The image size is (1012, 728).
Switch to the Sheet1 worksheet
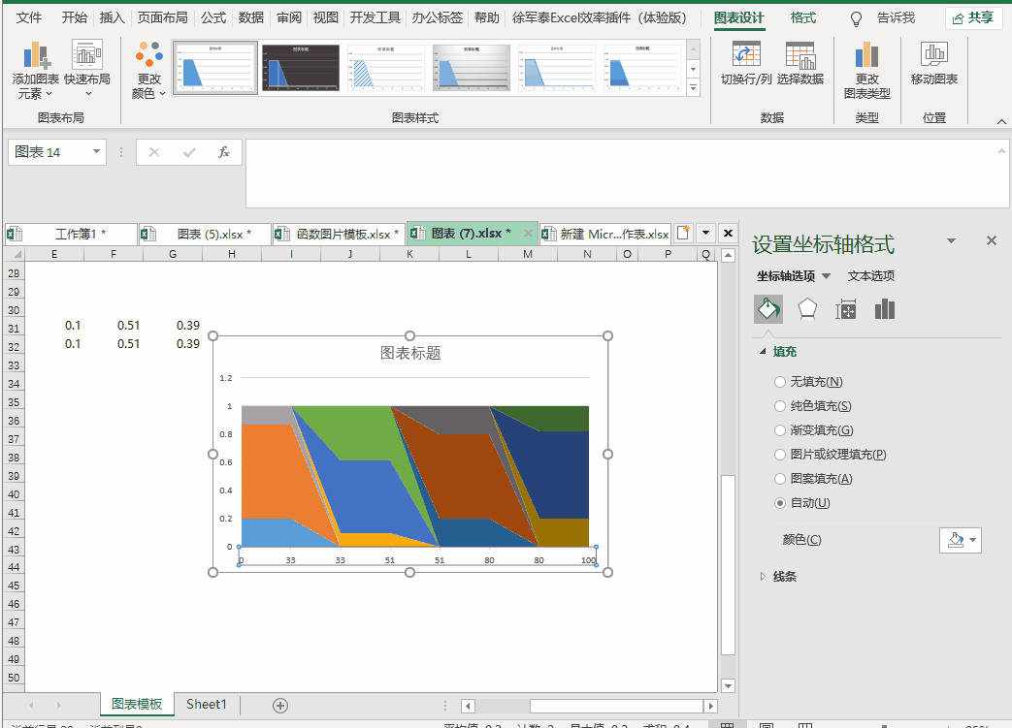[x=207, y=705]
